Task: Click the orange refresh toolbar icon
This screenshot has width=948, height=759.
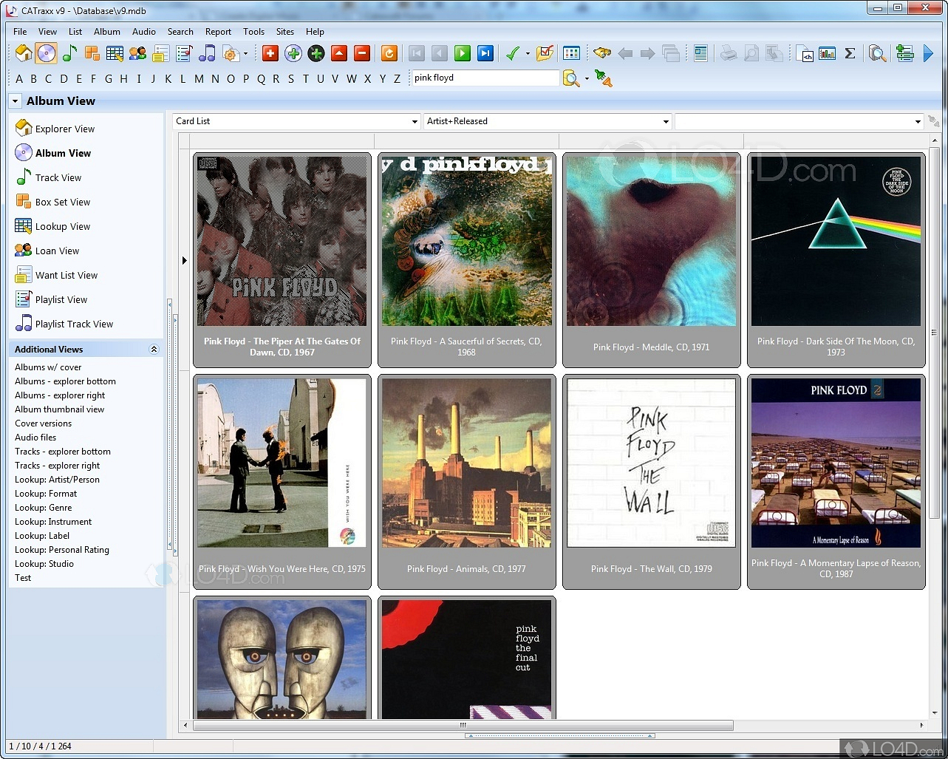Action: (x=389, y=53)
